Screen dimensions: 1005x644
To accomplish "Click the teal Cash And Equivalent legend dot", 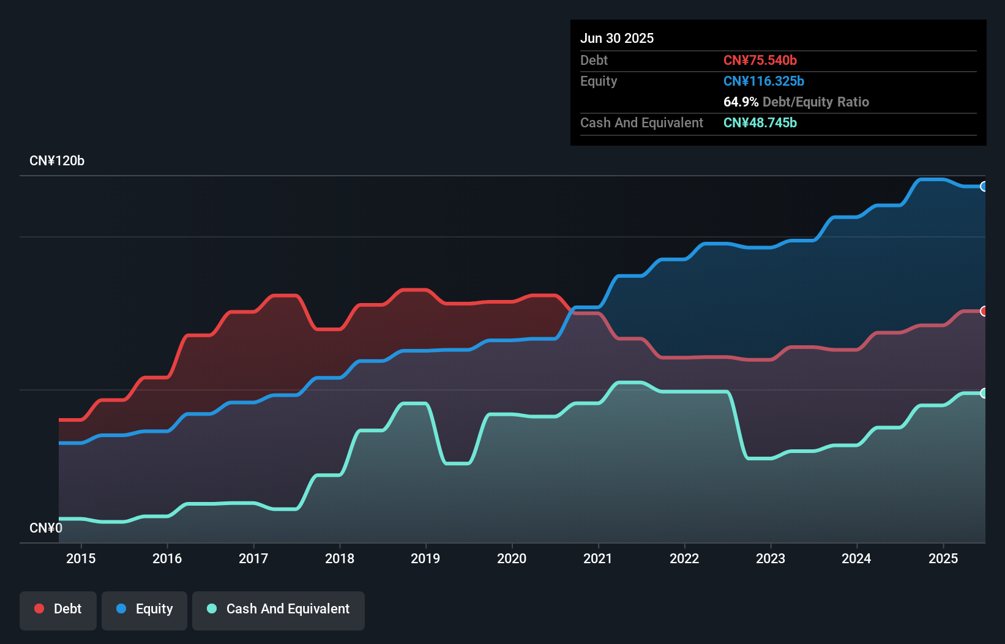I will click(211, 608).
